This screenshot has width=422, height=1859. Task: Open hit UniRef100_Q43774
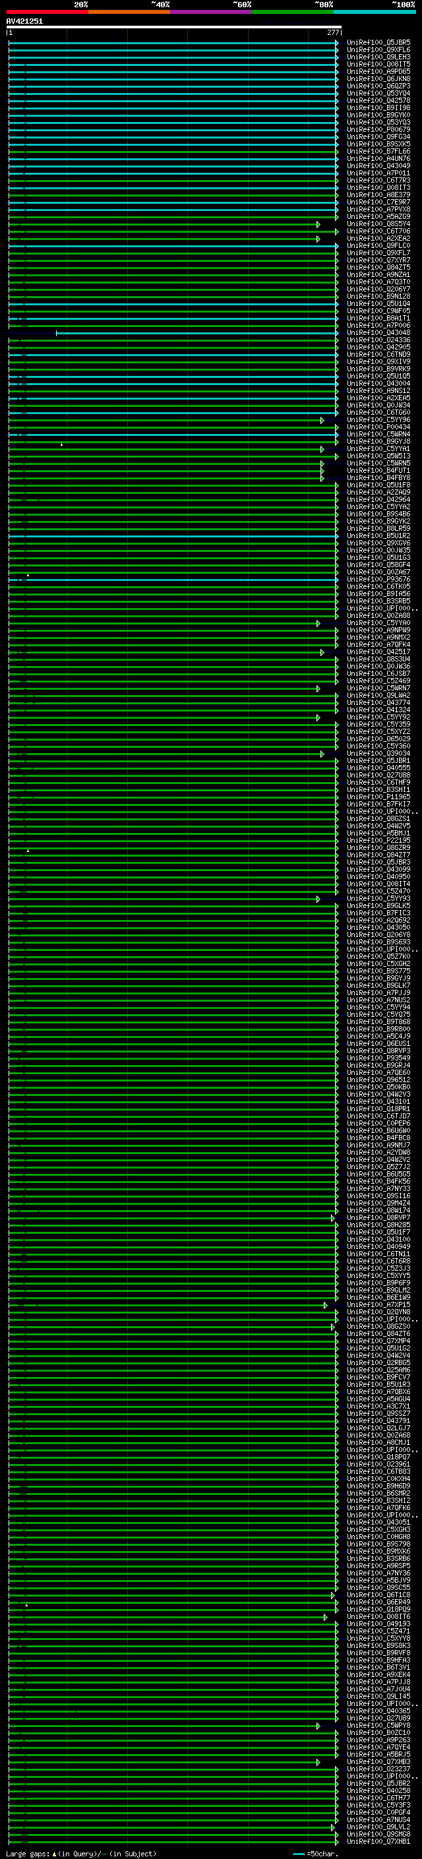[x=378, y=703]
